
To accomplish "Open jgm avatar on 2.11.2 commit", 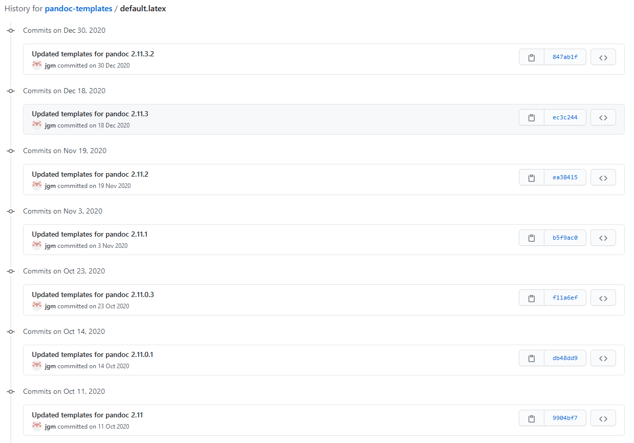I will pyautogui.click(x=37, y=185).
